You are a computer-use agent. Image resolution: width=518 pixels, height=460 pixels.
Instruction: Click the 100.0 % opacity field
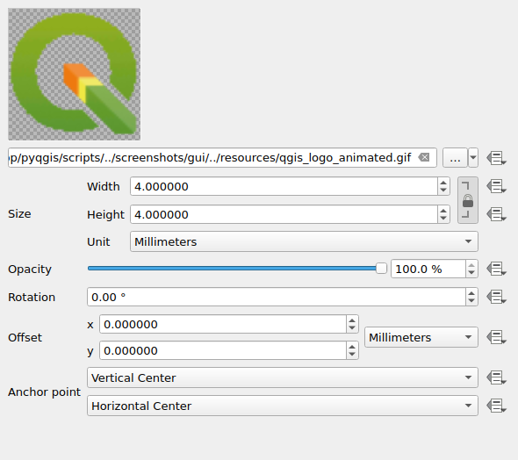[x=428, y=269]
